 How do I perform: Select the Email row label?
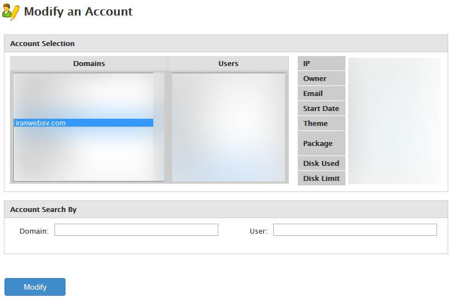coord(321,93)
